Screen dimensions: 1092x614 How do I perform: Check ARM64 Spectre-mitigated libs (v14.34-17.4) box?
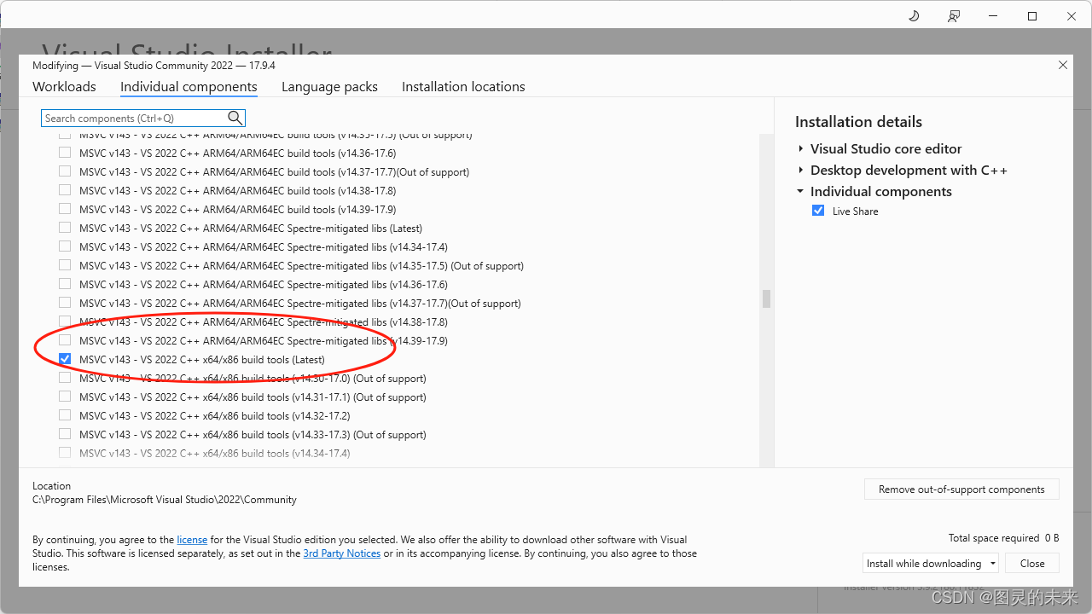click(65, 246)
